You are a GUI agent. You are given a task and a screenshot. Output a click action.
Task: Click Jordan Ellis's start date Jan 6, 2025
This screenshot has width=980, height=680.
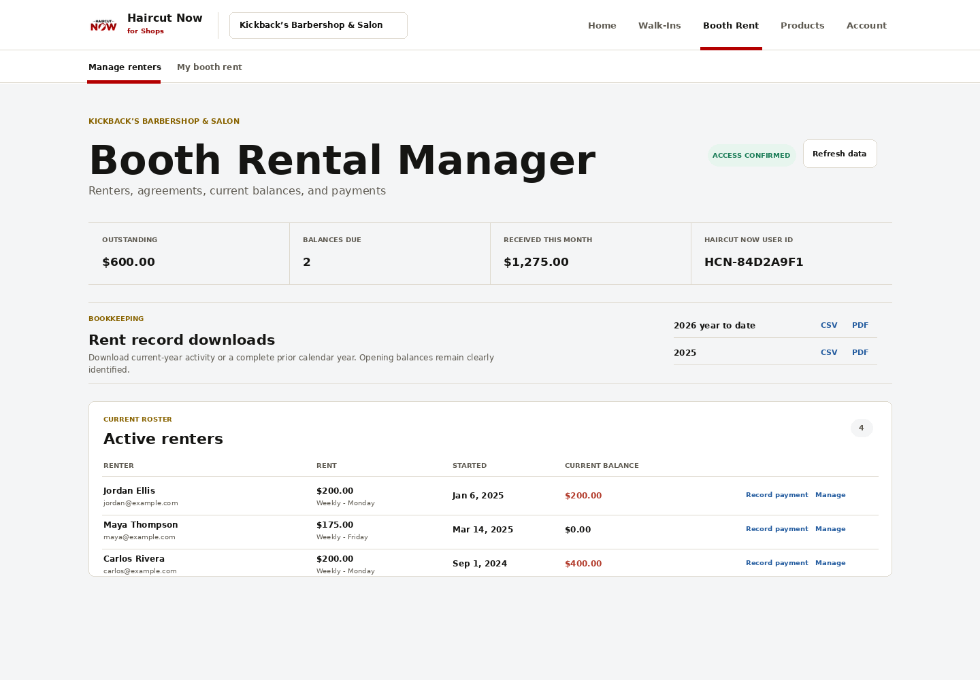click(x=478, y=496)
